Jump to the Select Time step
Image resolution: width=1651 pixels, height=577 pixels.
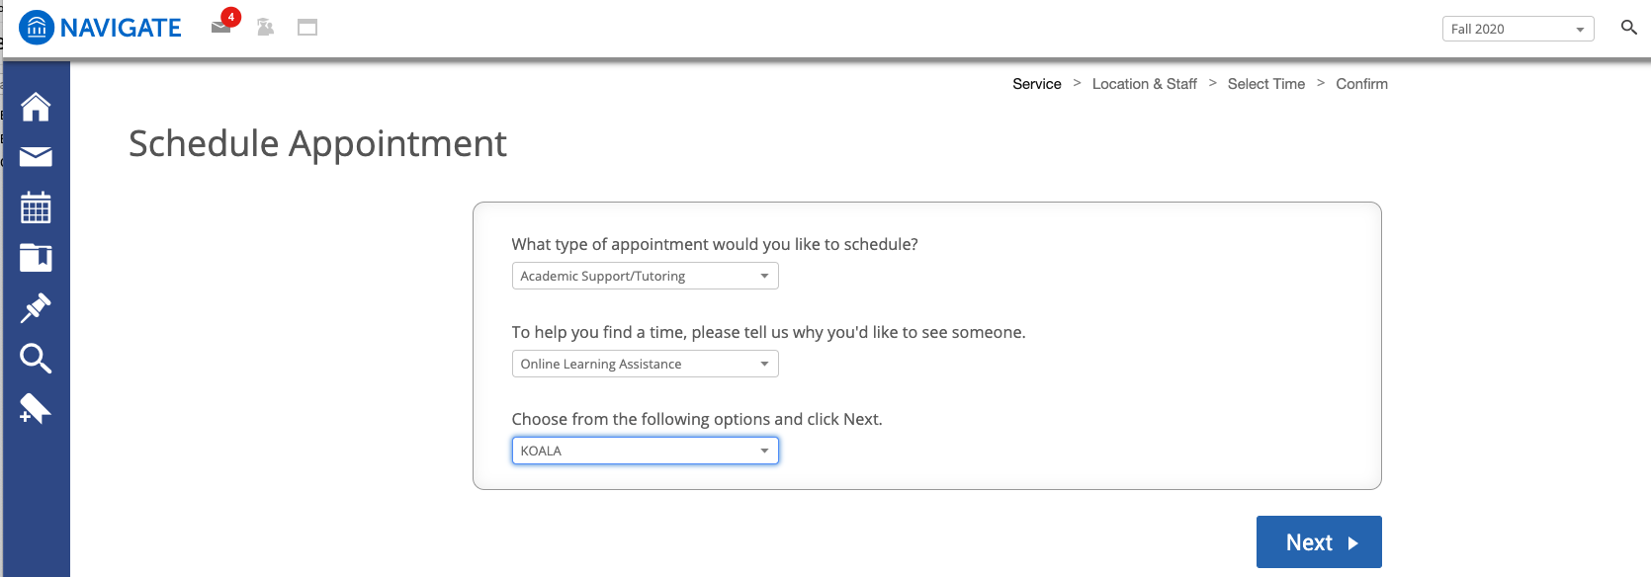click(x=1265, y=84)
